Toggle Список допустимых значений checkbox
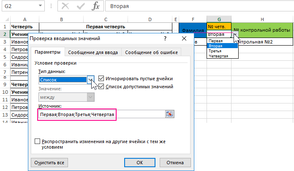294x171 pixels. tap(101, 87)
